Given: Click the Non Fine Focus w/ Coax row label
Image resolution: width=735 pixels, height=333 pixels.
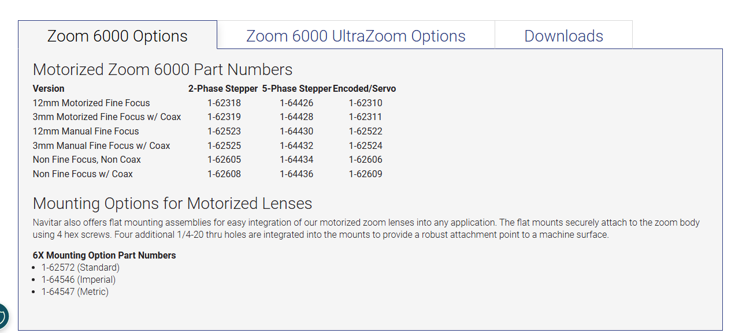Looking at the screenshot, I should click(x=83, y=174).
